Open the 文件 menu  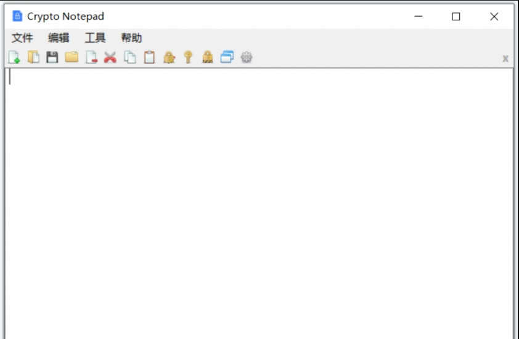point(22,38)
